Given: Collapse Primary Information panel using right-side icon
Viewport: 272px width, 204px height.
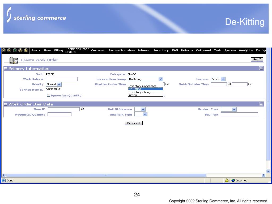Looking at the screenshot, I should (261, 68).
